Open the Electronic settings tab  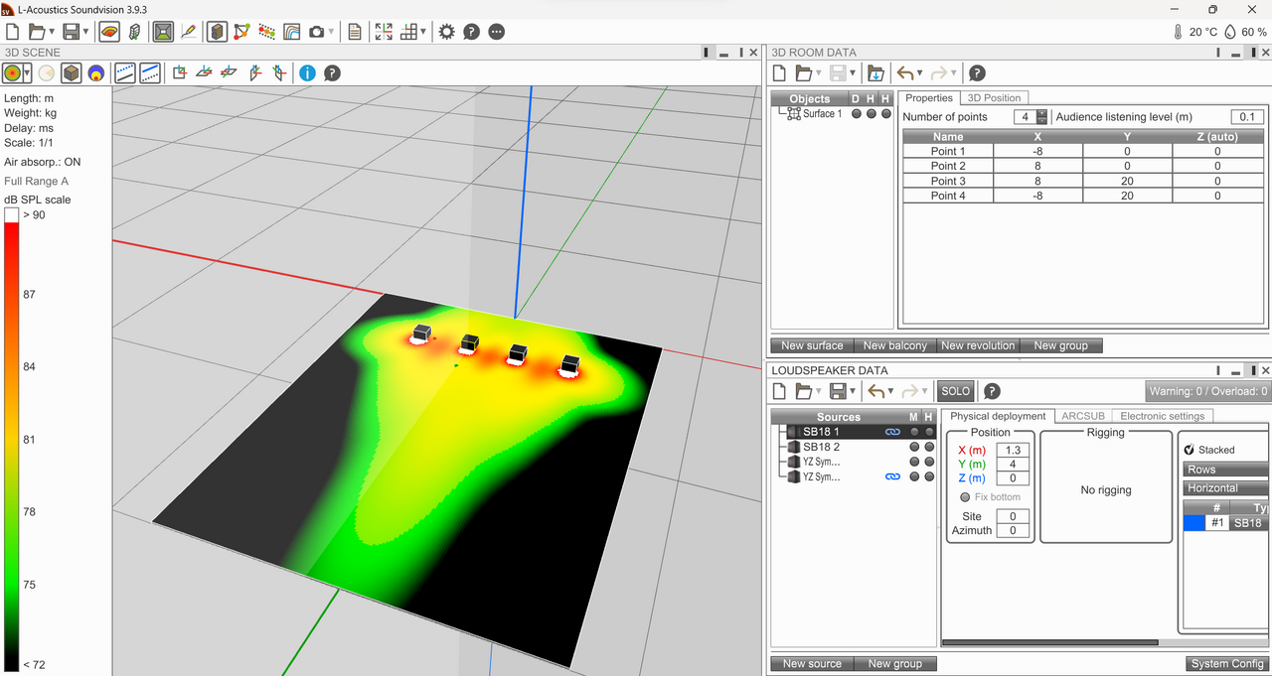(x=1162, y=416)
